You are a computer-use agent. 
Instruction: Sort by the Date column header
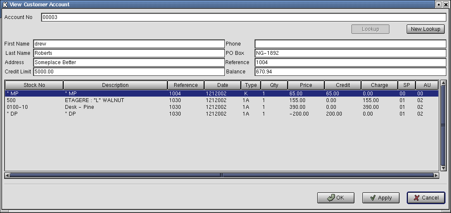pyautogui.click(x=223, y=85)
